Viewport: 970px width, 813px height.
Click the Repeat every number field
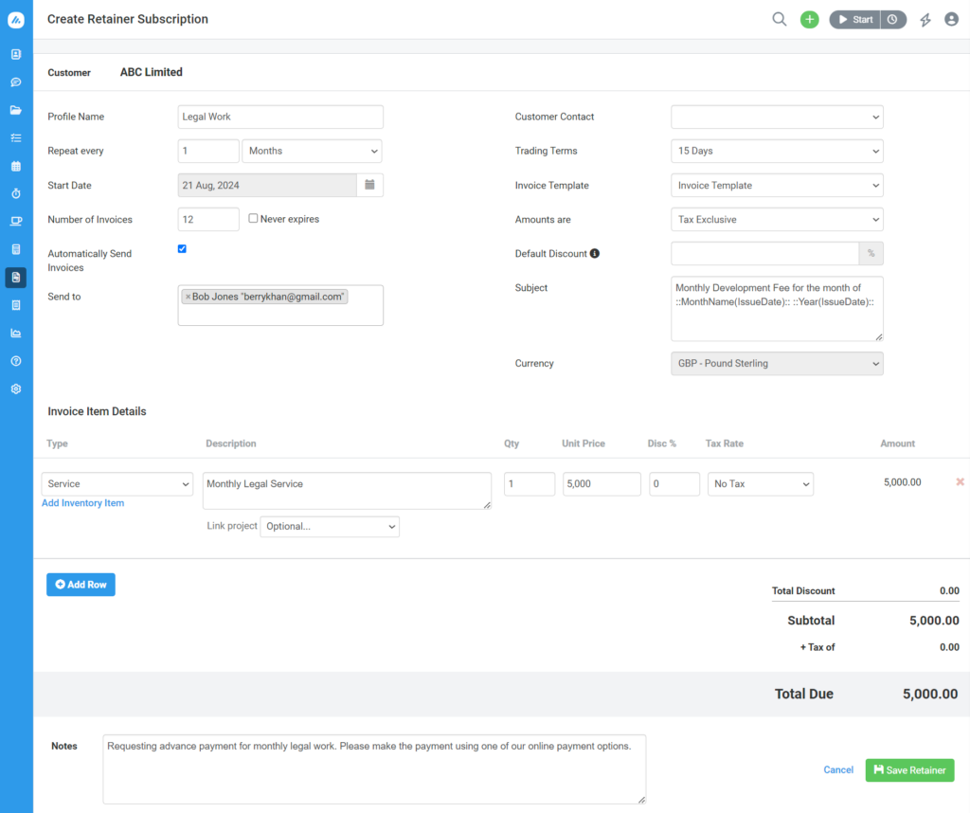(208, 151)
